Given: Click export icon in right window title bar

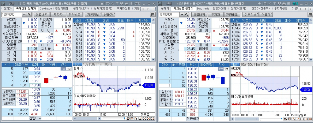Looking at the screenshot, I should [x=265, y=4].
